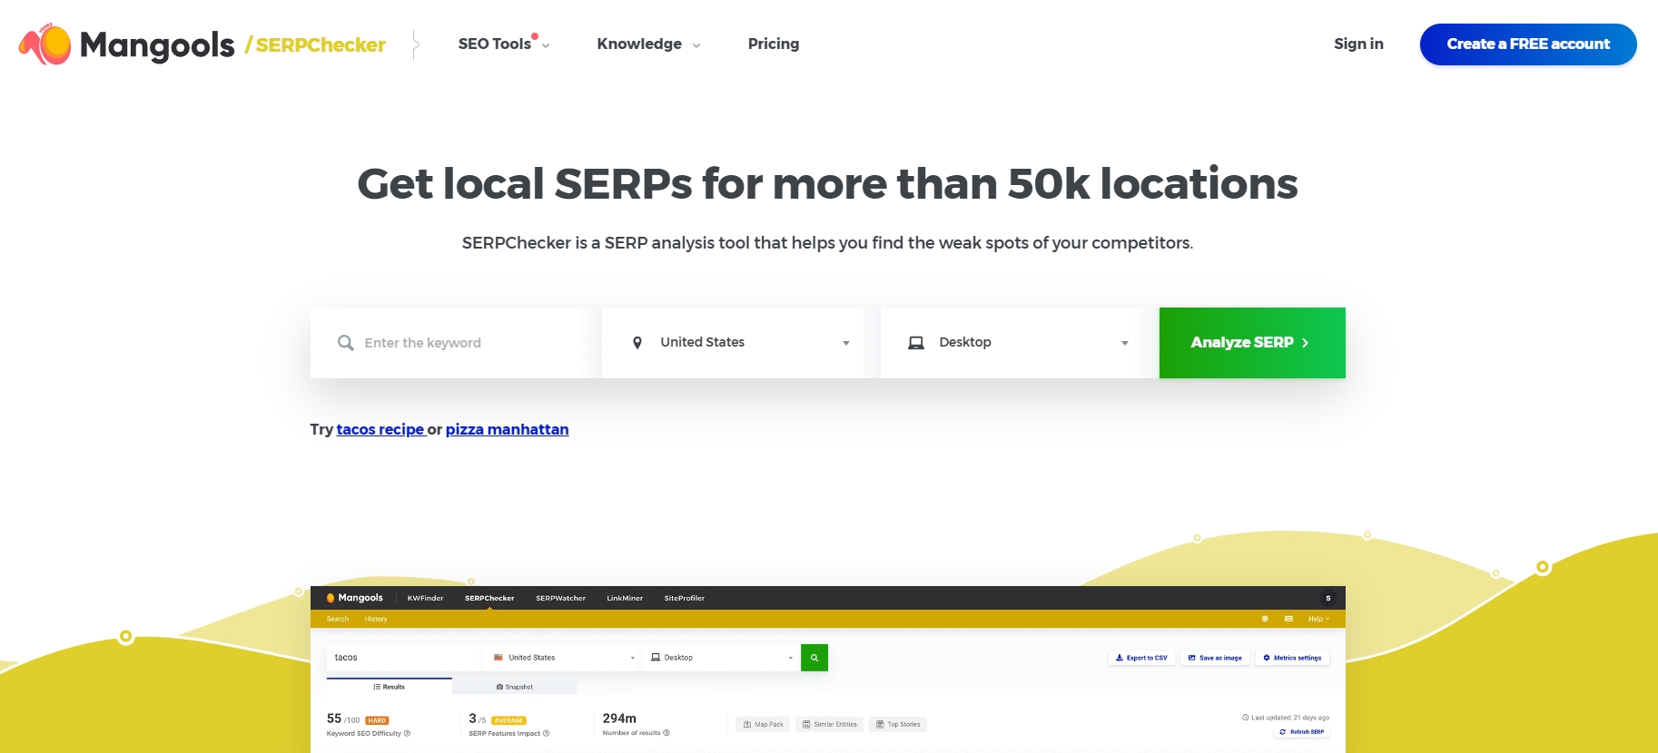The width and height of the screenshot is (1658, 753).
Task: Expand the Knowledge menu
Action: pyautogui.click(x=648, y=44)
